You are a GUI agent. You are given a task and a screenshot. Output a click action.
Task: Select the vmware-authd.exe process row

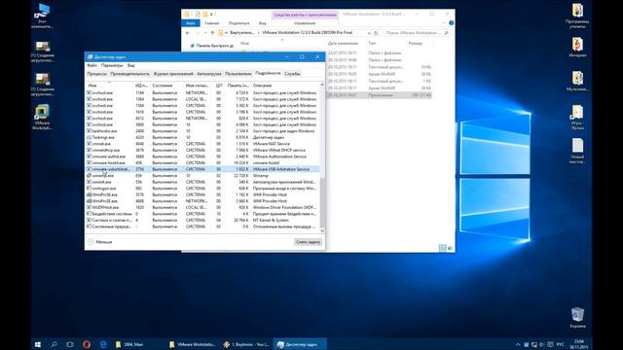(x=202, y=157)
